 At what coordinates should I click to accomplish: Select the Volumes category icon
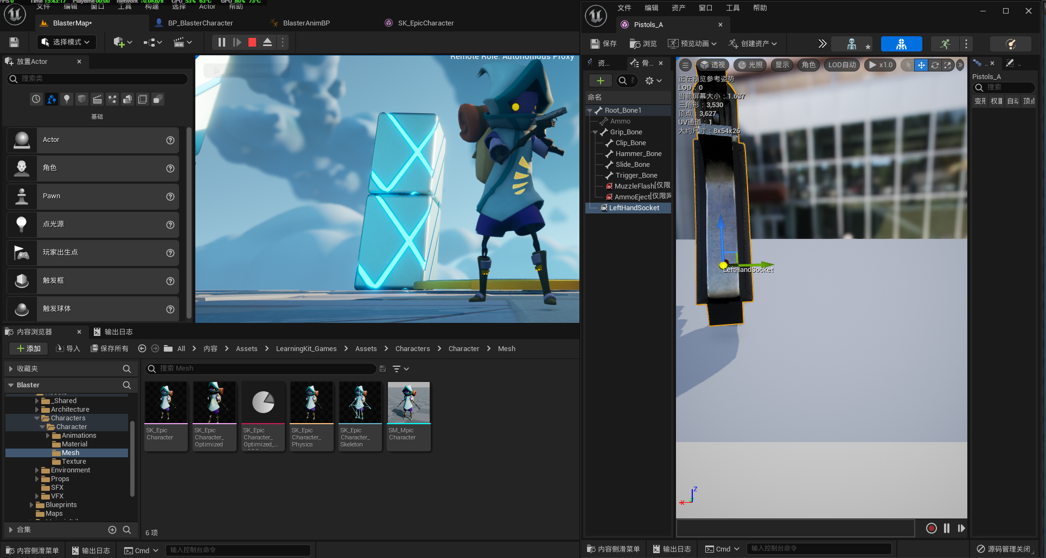[143, 99]
